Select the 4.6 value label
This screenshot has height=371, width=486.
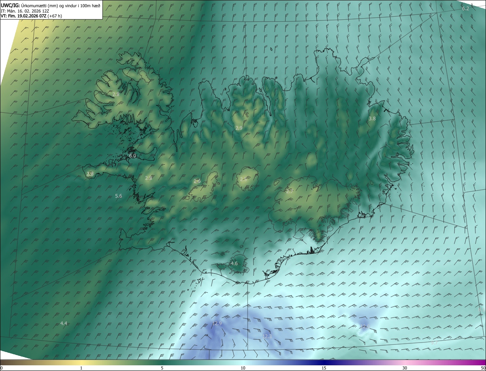(234, 263)
